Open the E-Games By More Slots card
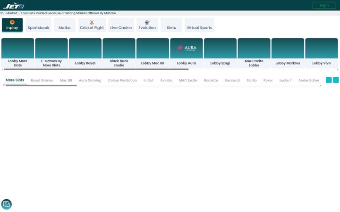340x212 pixels. [51, 53]
